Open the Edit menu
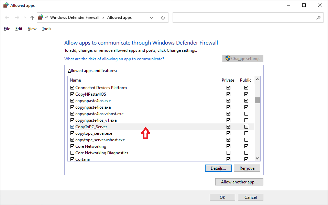This screenshot has width=328, height=205. tap(19, 29)
